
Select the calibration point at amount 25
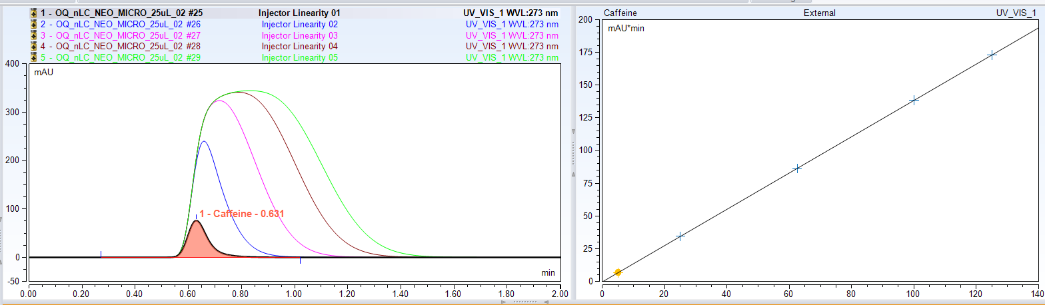pos(680,236)
